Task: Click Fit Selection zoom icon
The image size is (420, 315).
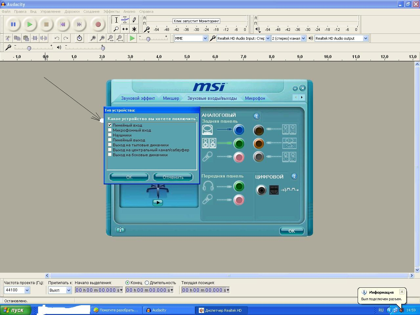Action: tap(111, 38)
